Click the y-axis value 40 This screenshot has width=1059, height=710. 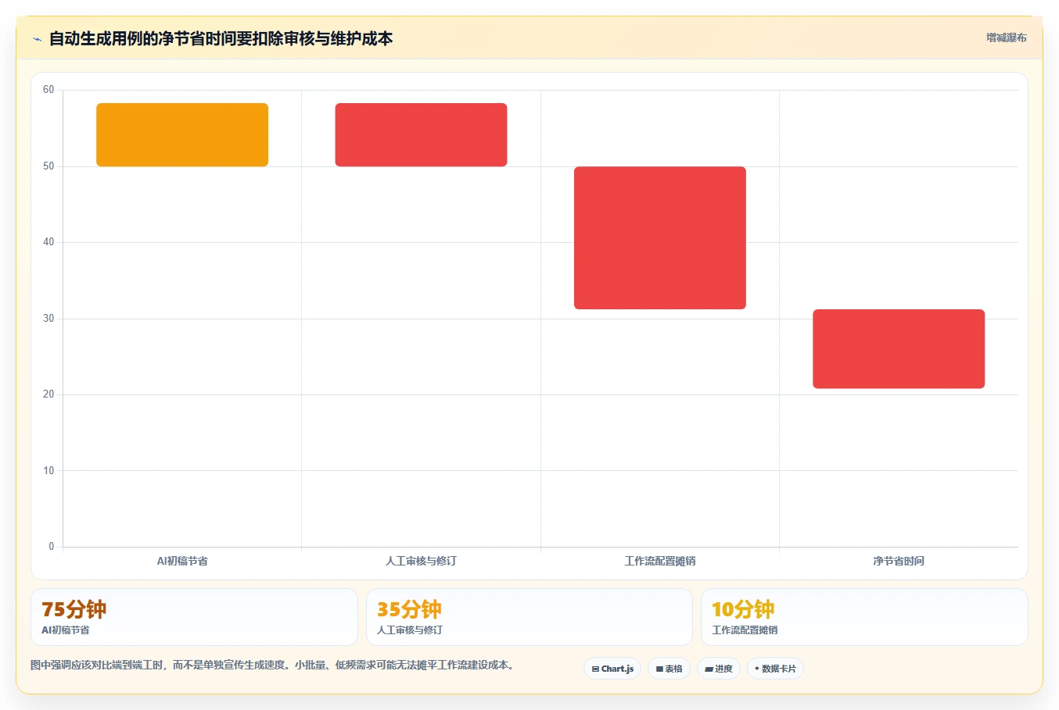(48, 242)
